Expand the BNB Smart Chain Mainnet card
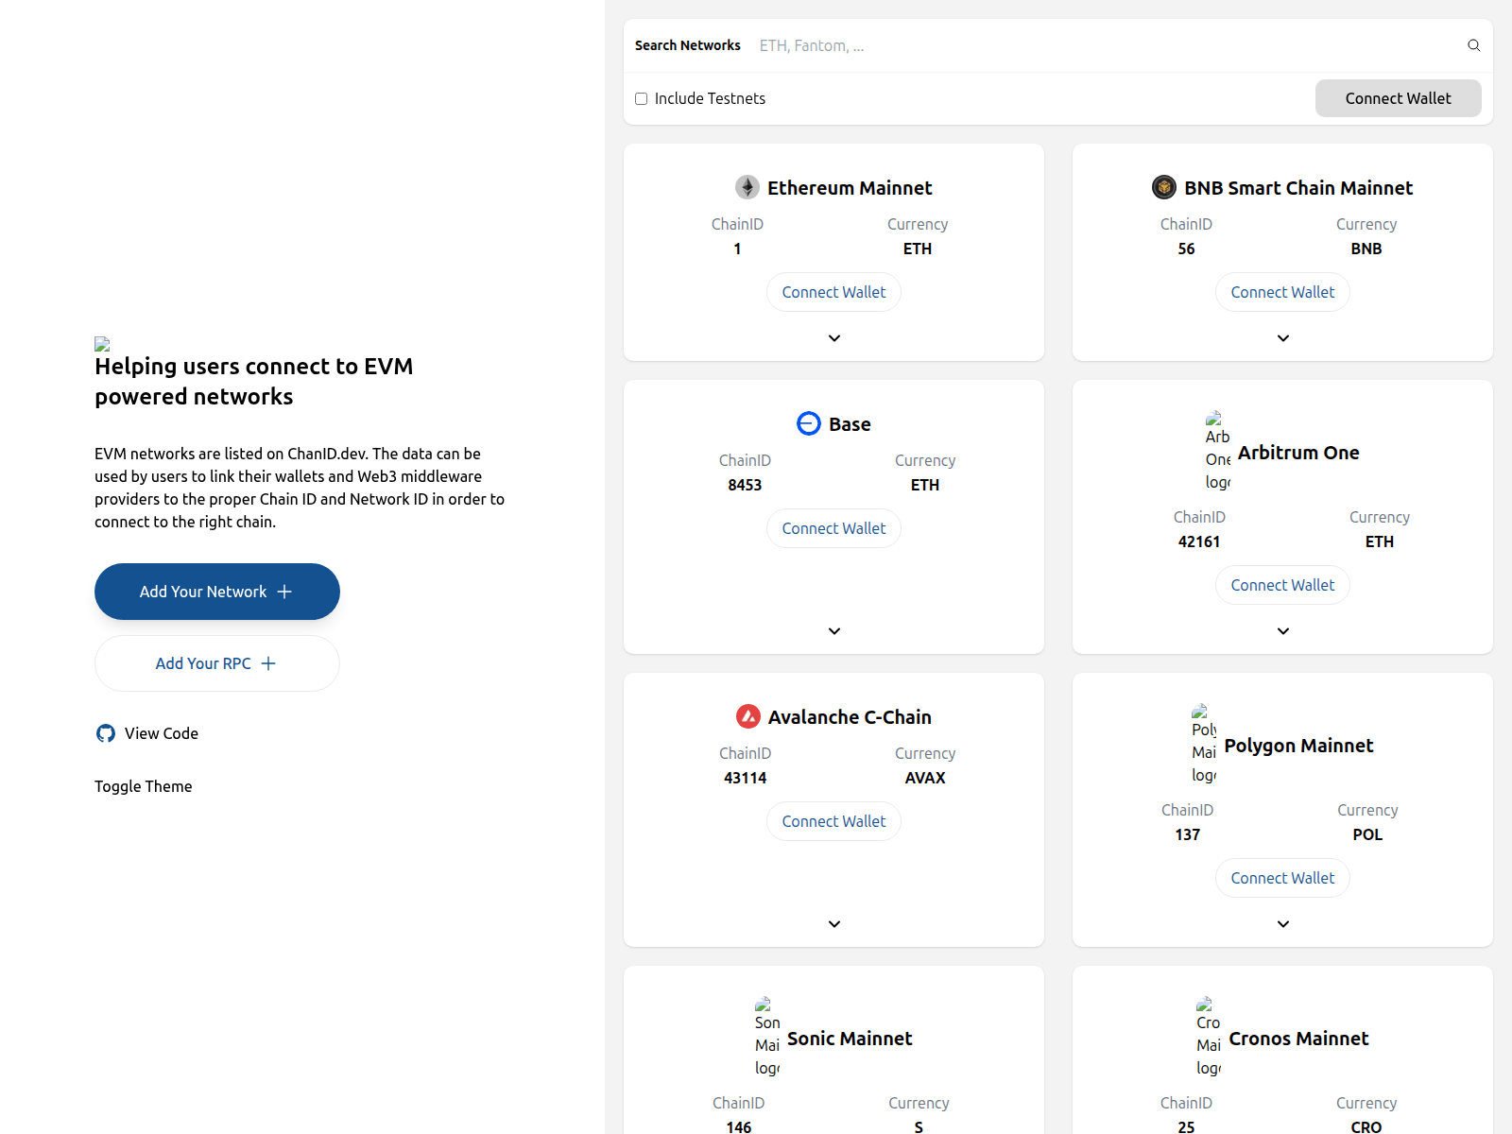1512x1134 pixels. coord(1283,338)
